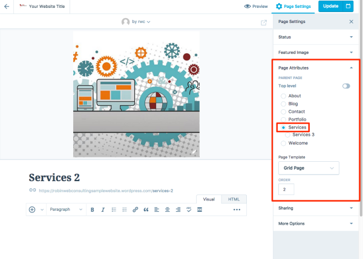Toggle italic formatting in editor toolbar
This screenshot has height=259, width=363.
point(103,209)
